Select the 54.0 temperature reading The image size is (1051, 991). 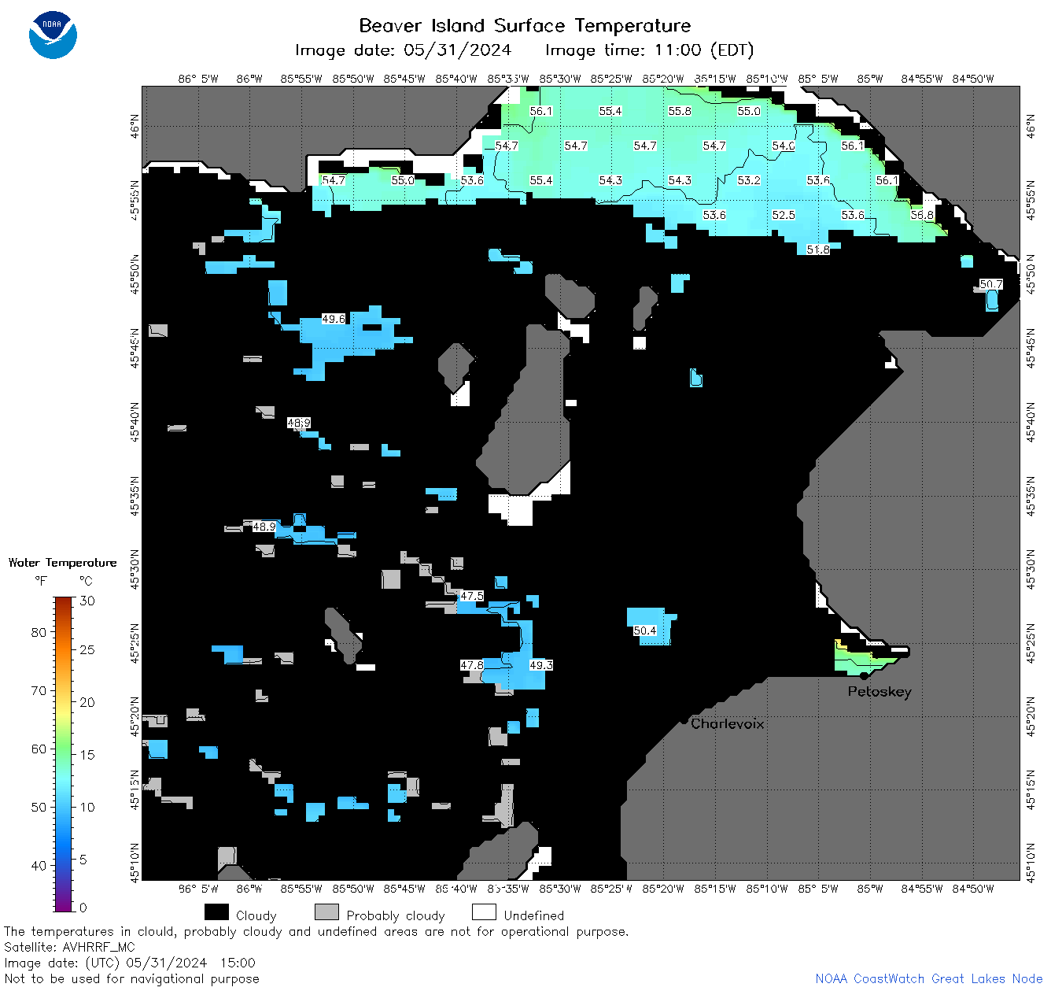tap(784, 146)
